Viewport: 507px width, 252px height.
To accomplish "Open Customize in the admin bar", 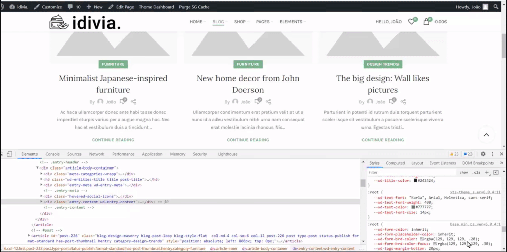I will coord(48,7).
